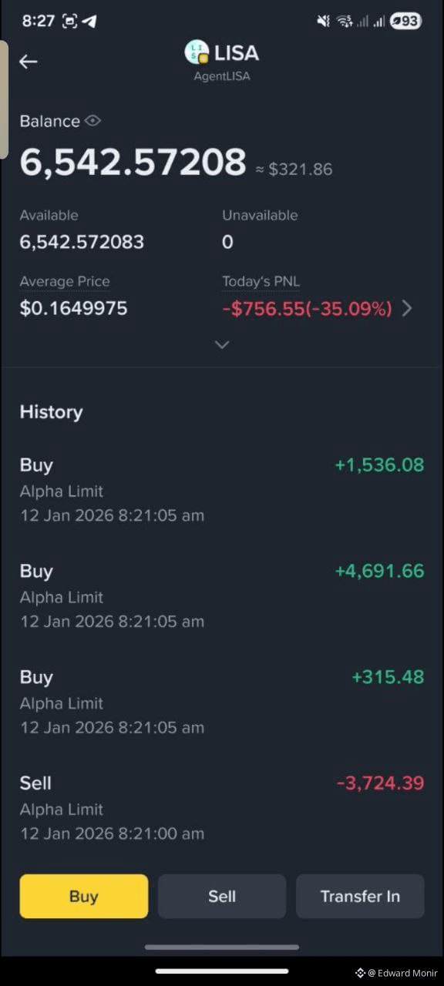Screen dimensions: 444x986
Task: Open Today's PNL details chevron
Action: pos(407,309)
